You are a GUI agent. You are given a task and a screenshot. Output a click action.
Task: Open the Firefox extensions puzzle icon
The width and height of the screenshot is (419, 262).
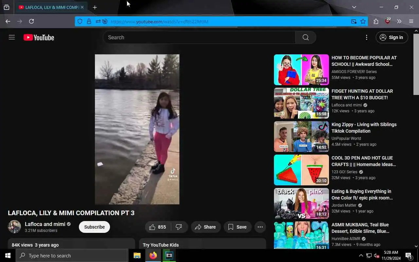tap(376, 21)
